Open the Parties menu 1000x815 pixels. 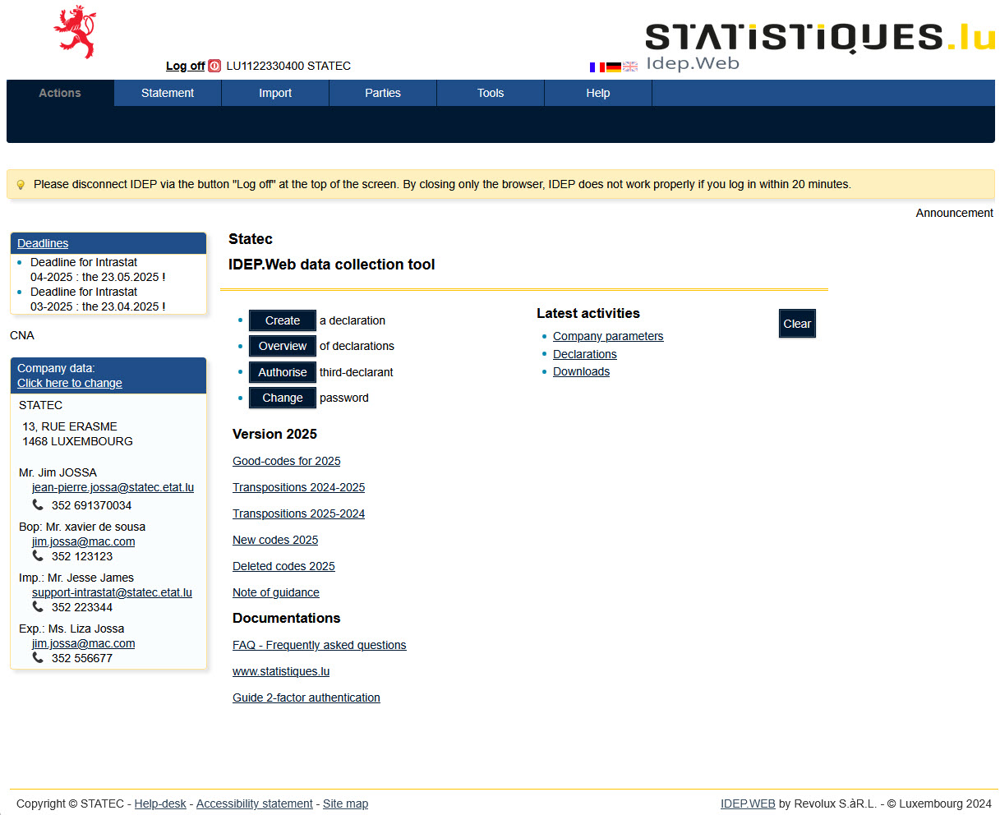[382, 93]
